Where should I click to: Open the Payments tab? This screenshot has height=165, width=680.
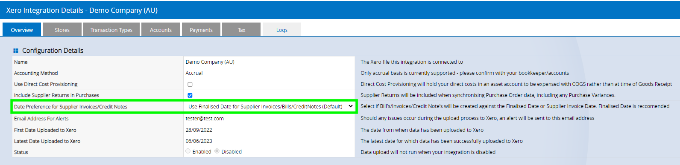pyautogui.click(x=201, y=30)
